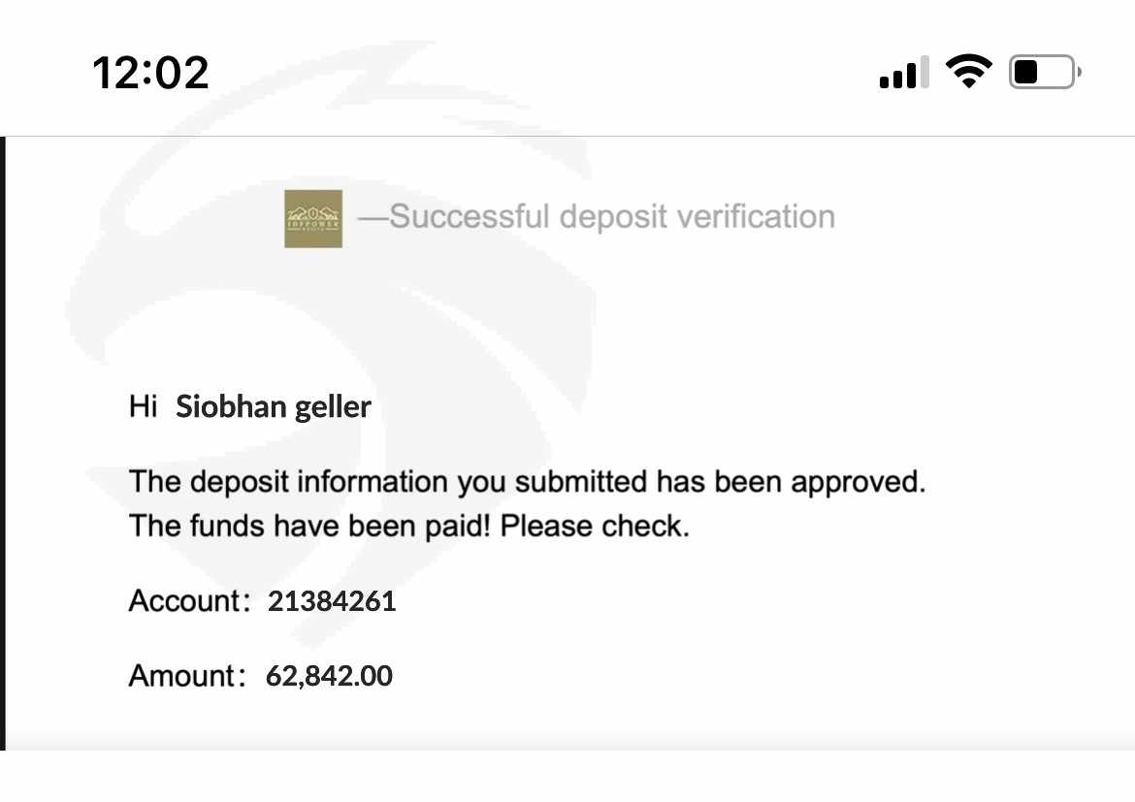This screenshot has height=802, width=1135.
Task: Tap the words 'Please check.'
Action: (x=595, y=527)
